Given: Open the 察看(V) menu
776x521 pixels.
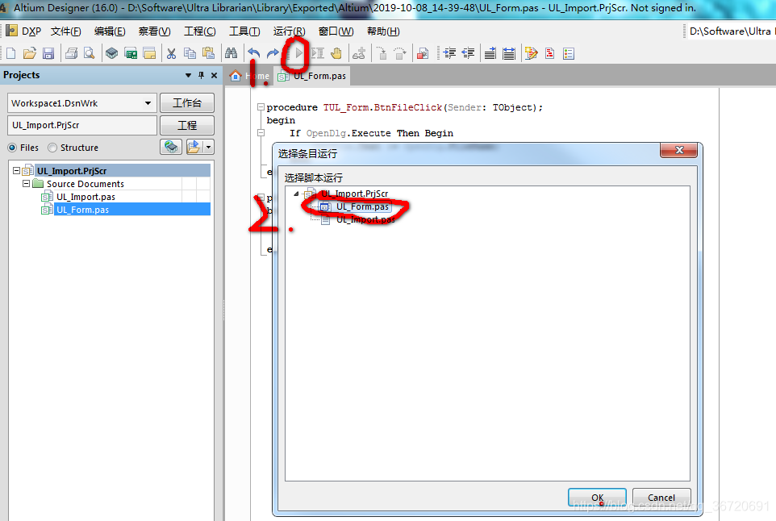Looking at the screenshot, I should (x=154, y=31).
